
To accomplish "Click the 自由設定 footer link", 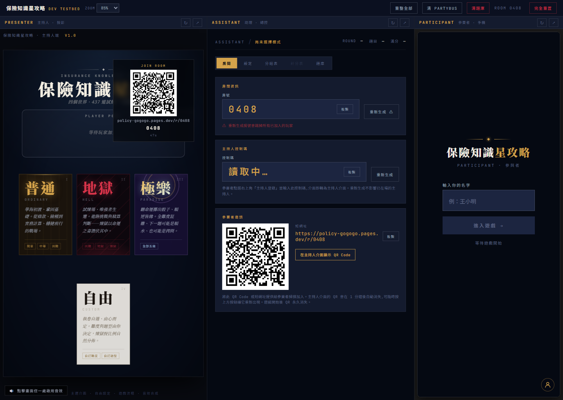I will (103, 393).
